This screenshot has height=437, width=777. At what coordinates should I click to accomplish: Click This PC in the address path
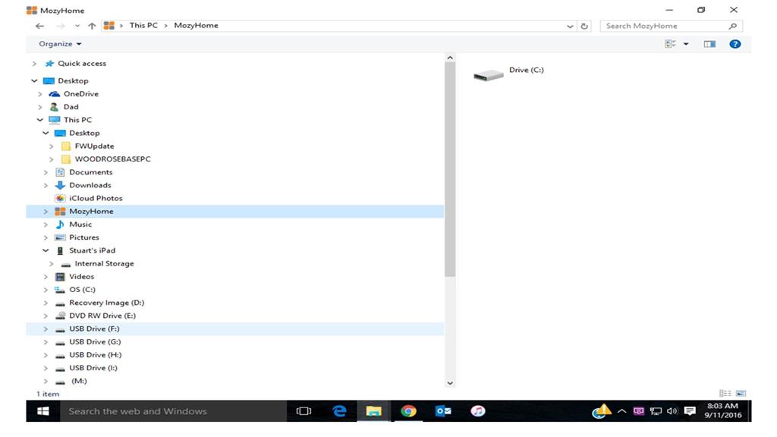click(x=143, y=25)
